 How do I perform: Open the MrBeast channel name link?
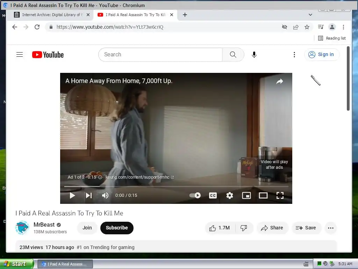point(44,225)
